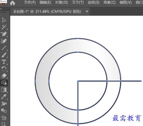
Task: Select the Curvature tool
Action: (4, 41)
